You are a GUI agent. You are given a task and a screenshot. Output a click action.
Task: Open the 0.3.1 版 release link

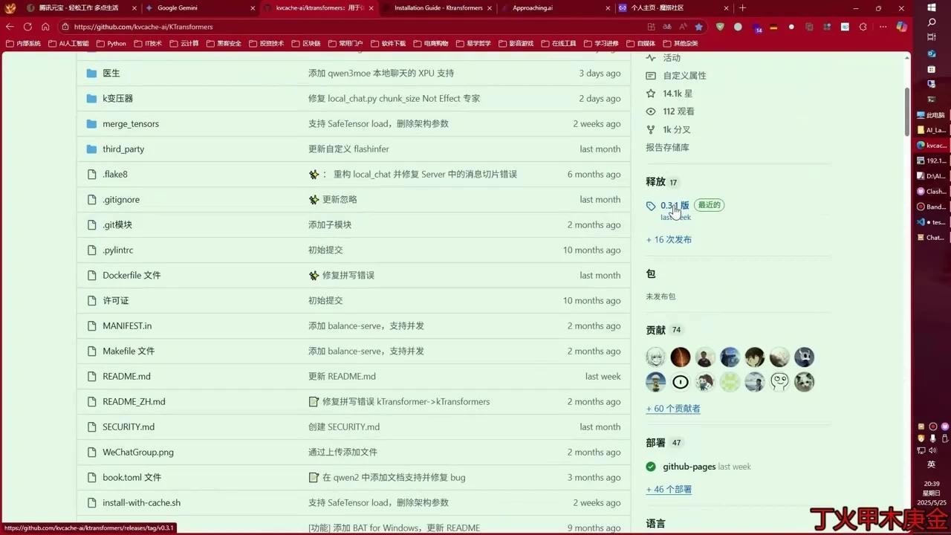coord(673,205)
